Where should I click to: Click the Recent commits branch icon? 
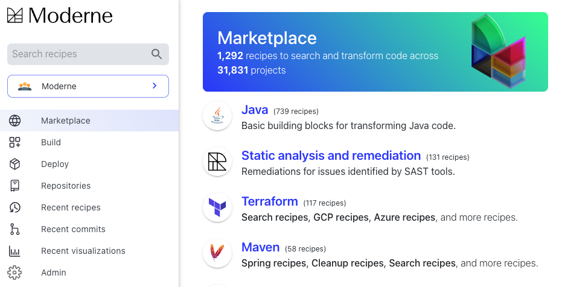click(x=14, y=229)
